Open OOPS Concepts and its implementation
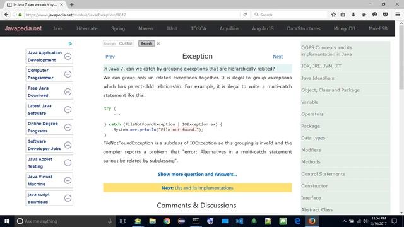Screen dimensions: 404x227 327,51
